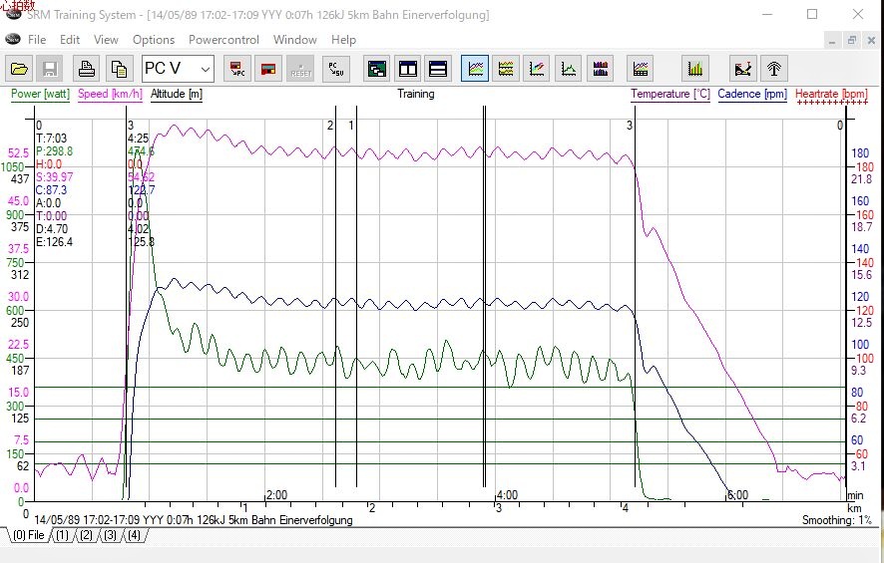Click the PC SU toolbar icon
The image size is (884, 563).
[336, 69]
